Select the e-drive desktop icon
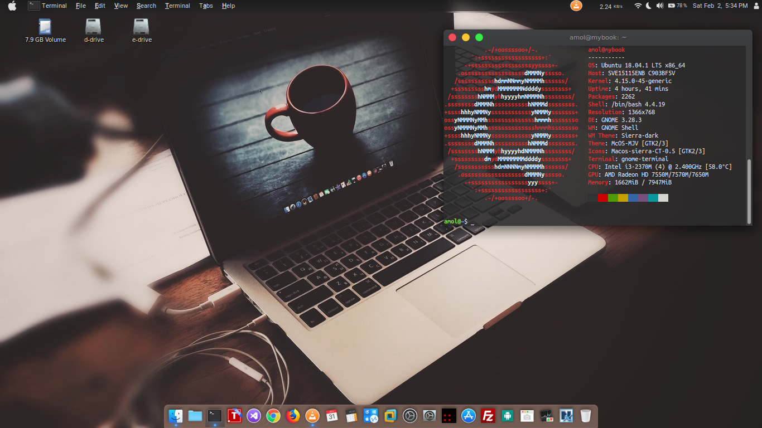The height and width of the screenshot is (428, 762). pyautogui.click(x=142, y=31)
